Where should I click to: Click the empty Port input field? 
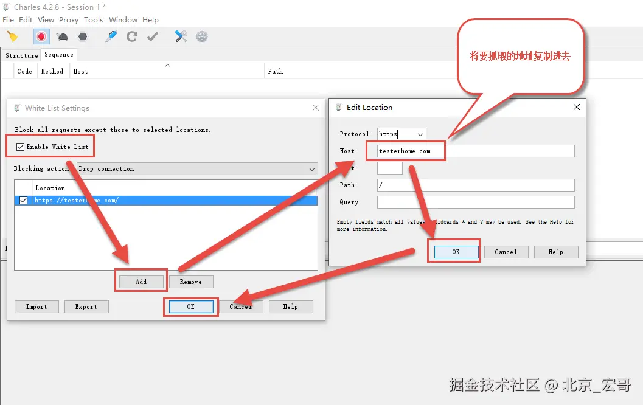click(389, 168)
